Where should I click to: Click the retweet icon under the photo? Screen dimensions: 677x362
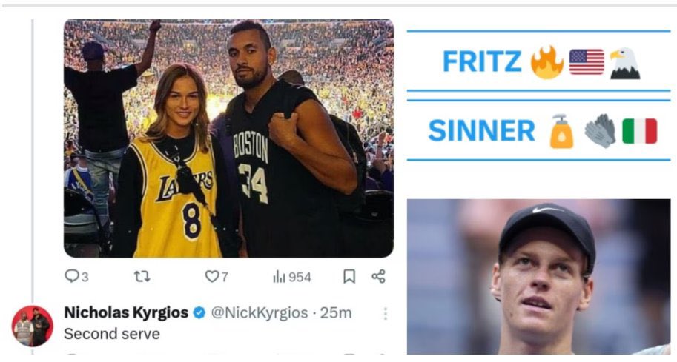pyautogui.click(x=142, y=276)
